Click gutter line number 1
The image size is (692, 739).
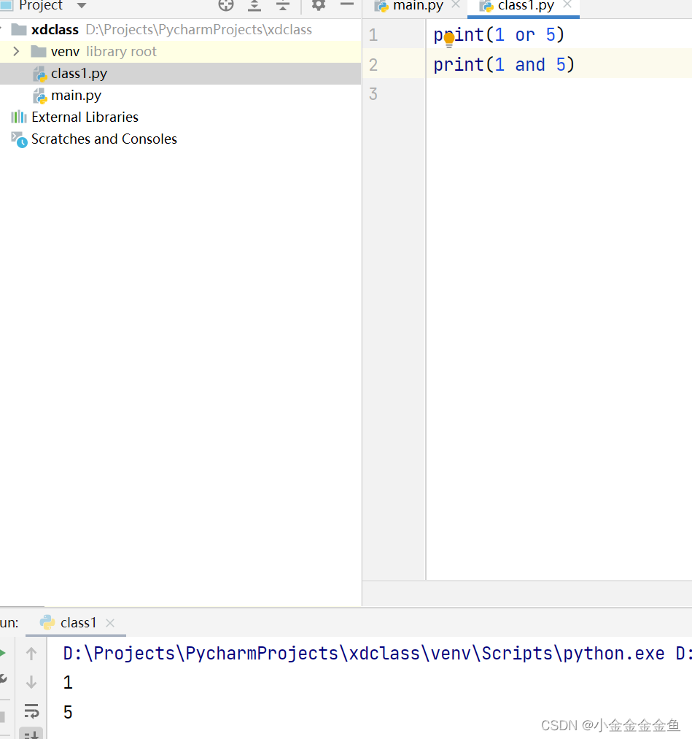(373, 35)
